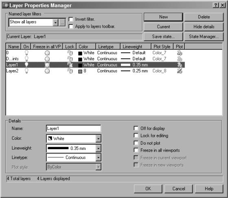The width and height of the screenshot is (228, 198).
Task: Click the Cancel button
Action: 179,189
